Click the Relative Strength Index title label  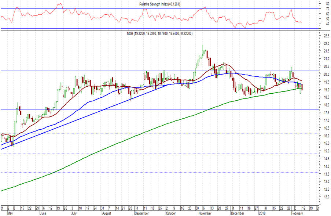coord(159,4)
